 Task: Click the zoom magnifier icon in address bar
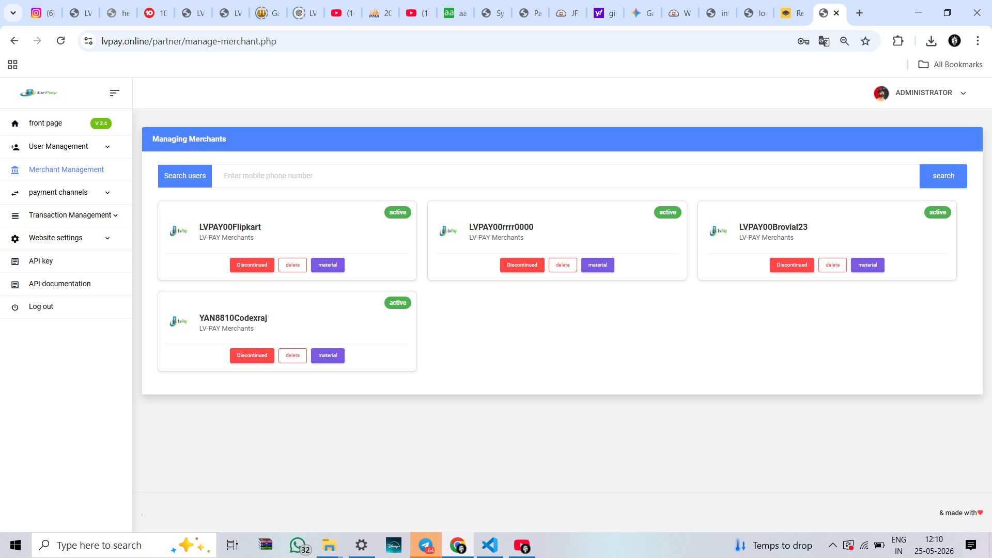[845, 41]
